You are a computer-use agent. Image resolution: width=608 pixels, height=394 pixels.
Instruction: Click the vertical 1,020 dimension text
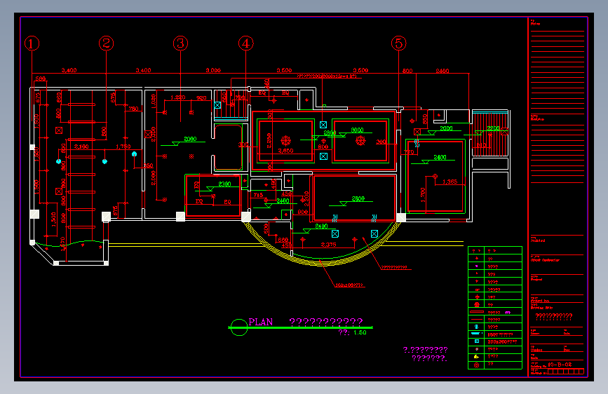click(153, 101)
